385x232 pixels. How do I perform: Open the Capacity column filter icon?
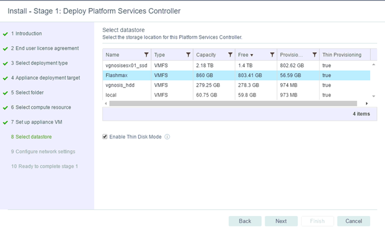pos(230,55)
